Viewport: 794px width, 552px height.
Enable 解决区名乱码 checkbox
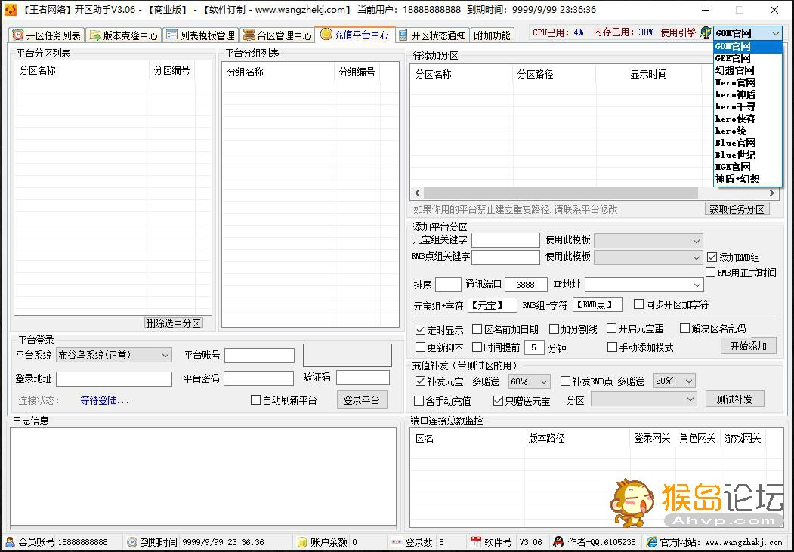click(x=684, y=328)
